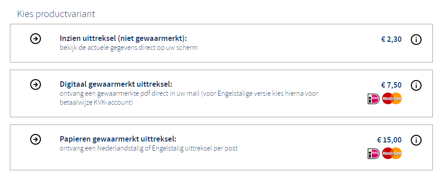Pick 'Papieren gewaarmerkt uittreksel' title

[118, 139]
